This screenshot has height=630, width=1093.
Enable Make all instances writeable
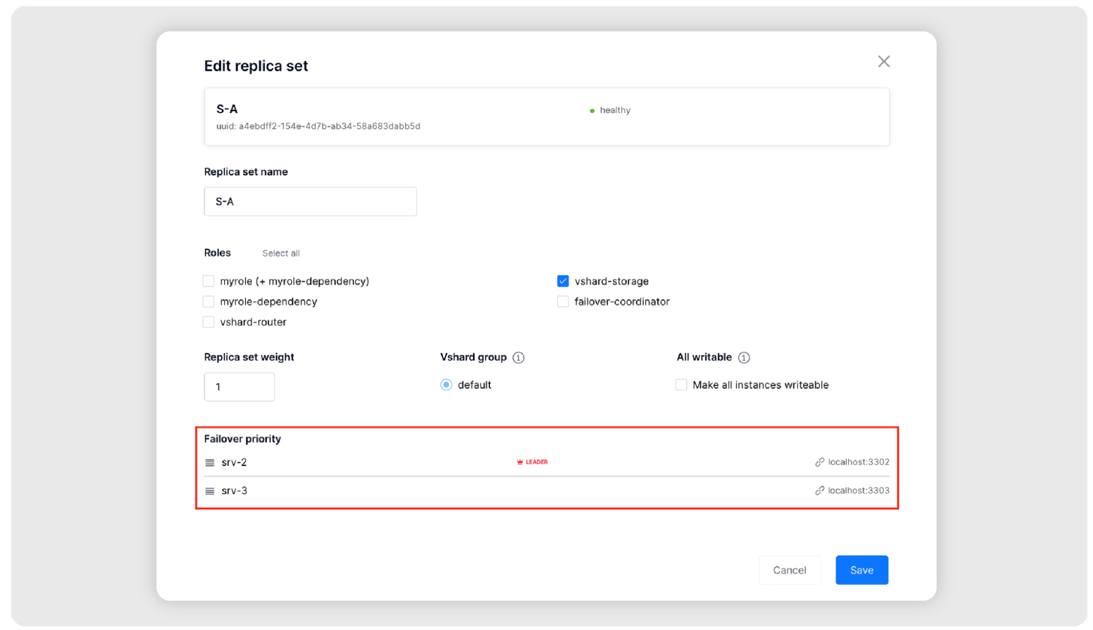(x=681, y=385)
